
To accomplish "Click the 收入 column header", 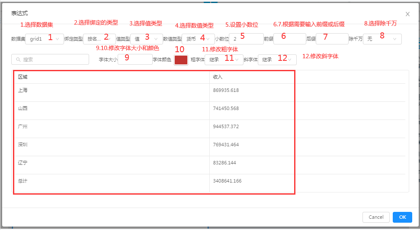I will 307,77.
